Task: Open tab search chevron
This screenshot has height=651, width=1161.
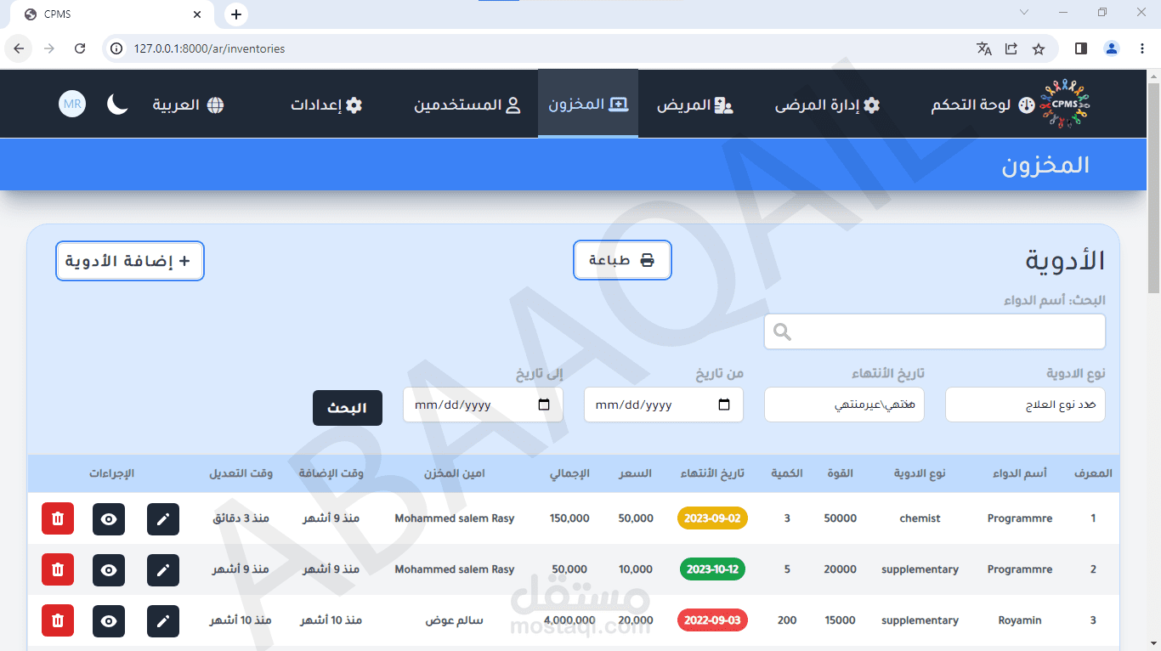Action: [1024, 12]
